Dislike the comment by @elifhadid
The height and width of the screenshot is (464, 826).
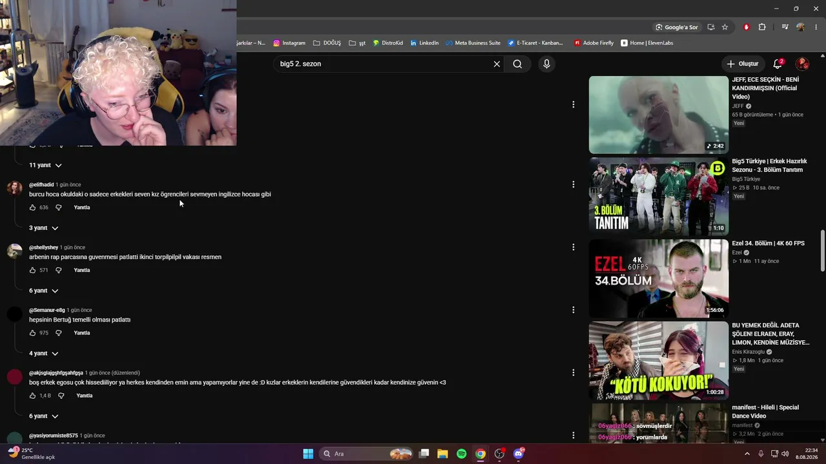pyautogui.click(x=58, y=208)
